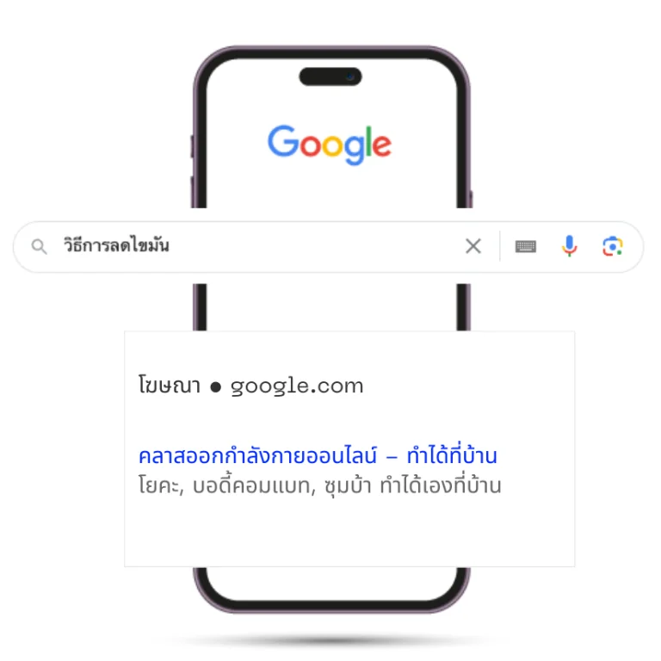Click the phone's right-side power button
Viewport: 661px width, 661px height.
point(471,199)
